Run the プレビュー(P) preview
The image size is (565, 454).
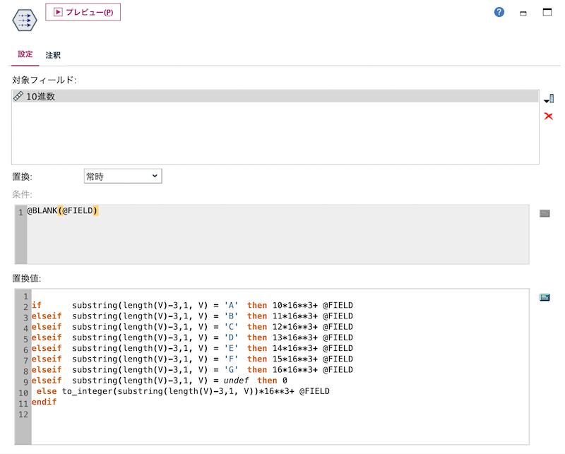(x=83, y=12)
